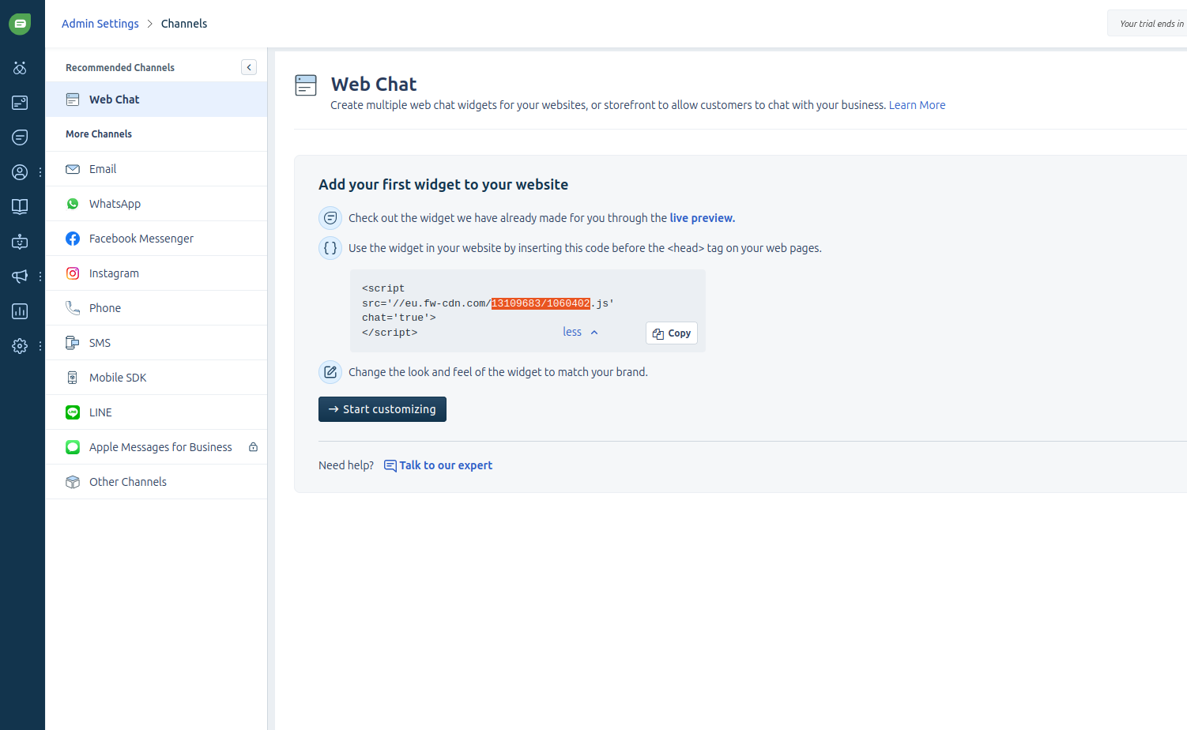
Task: Collapse the script code with the less chevron
Action: (x=580, y=331)
